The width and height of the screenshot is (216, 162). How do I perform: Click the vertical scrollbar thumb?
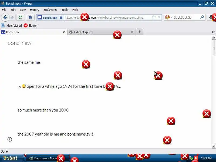pyautogui.click(x=214, y=48)
